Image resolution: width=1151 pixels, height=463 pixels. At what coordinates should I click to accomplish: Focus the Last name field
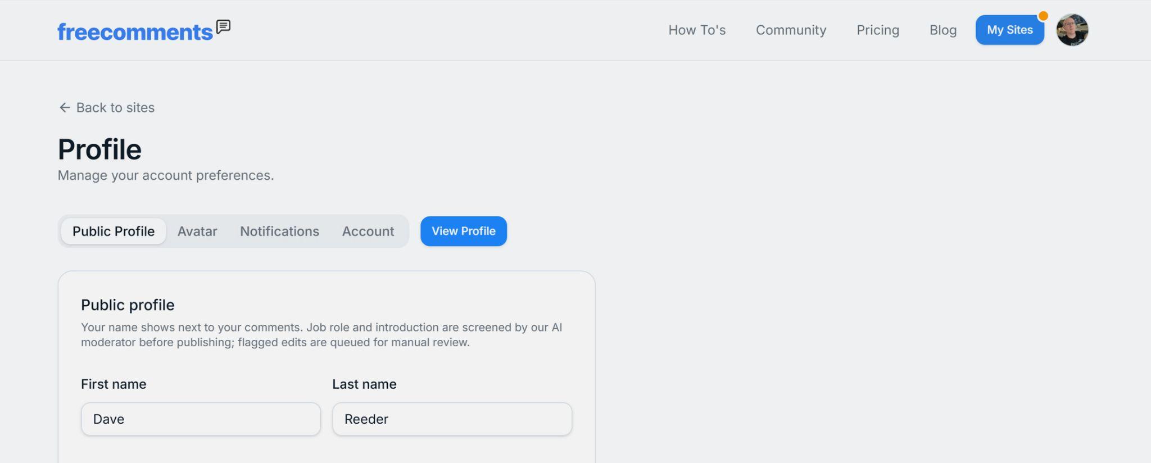click(x=452, y=419)
